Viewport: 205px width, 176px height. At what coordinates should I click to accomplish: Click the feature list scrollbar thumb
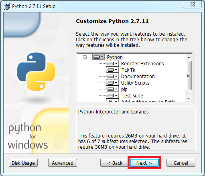point(189,75)
